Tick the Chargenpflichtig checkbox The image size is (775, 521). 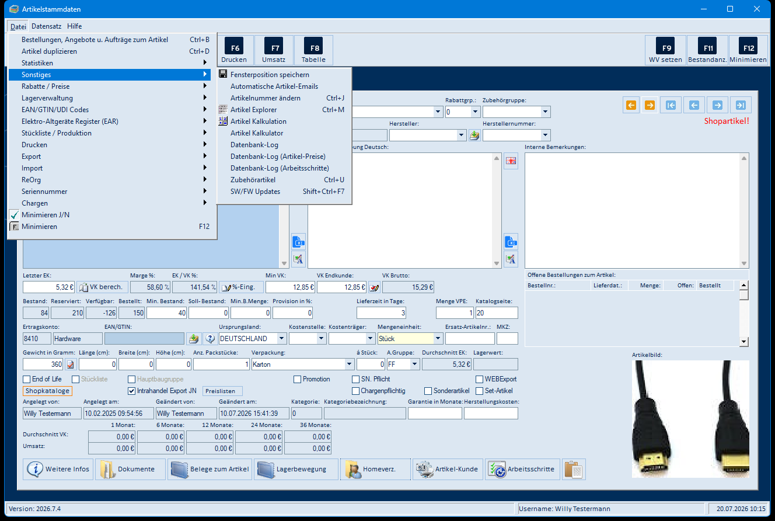356,391
